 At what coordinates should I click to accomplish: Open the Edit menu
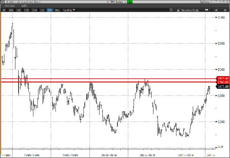(24, 6)
